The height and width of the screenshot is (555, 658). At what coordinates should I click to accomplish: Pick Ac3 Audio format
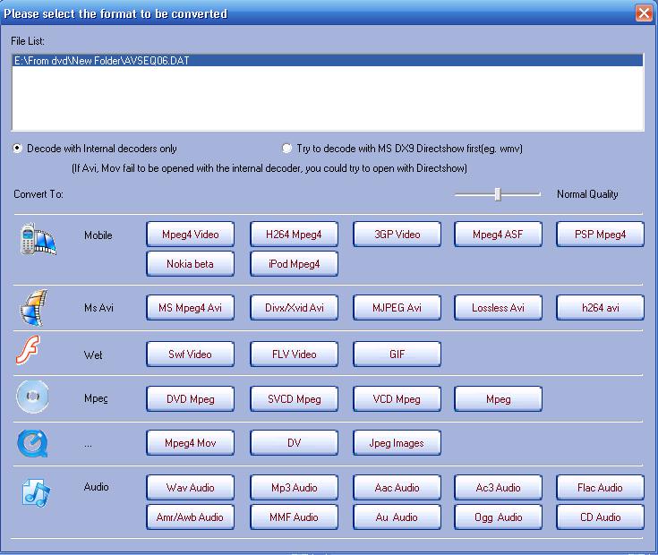(x=498, y=488)
